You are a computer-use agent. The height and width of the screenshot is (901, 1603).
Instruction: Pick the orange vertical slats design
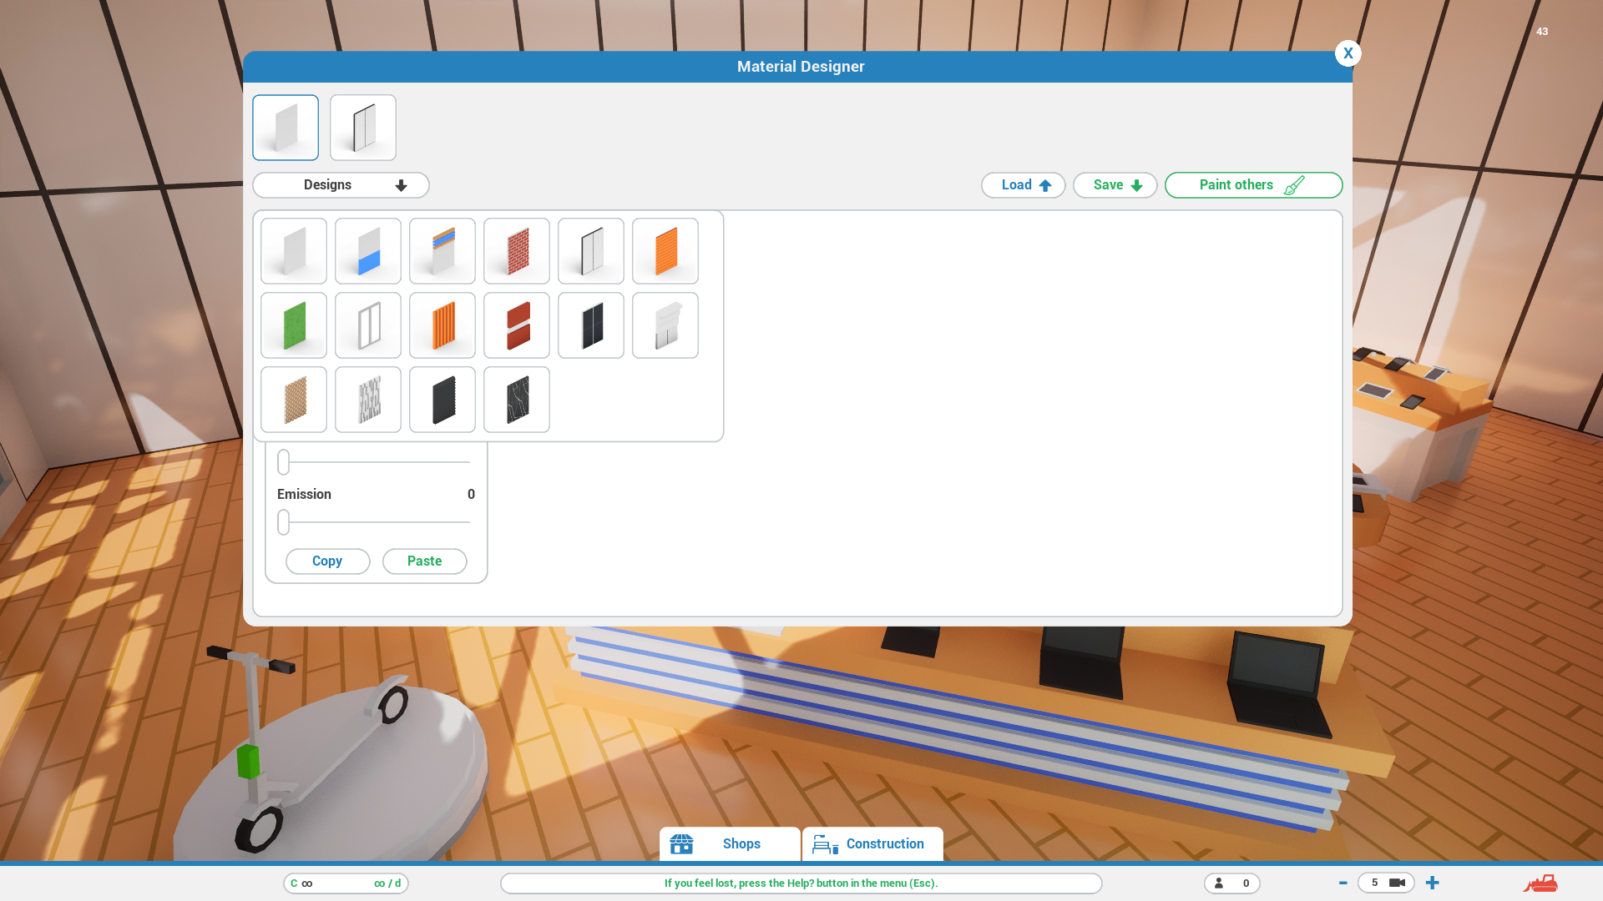tap(442, 325)
